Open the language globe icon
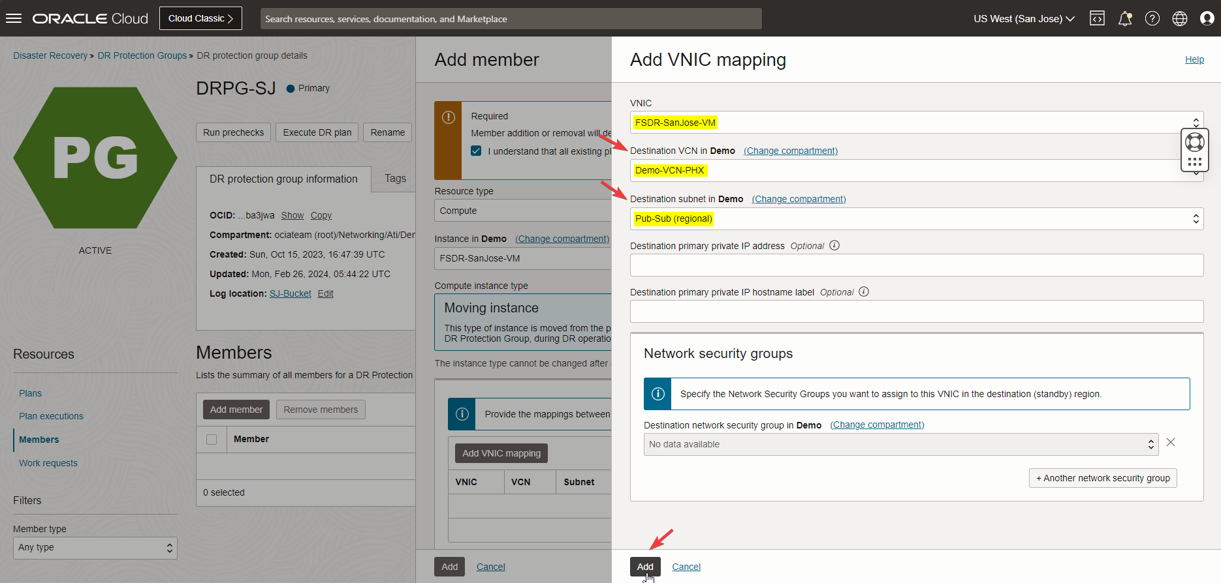The image size is (1221, 583). (x=1180, y=18)
